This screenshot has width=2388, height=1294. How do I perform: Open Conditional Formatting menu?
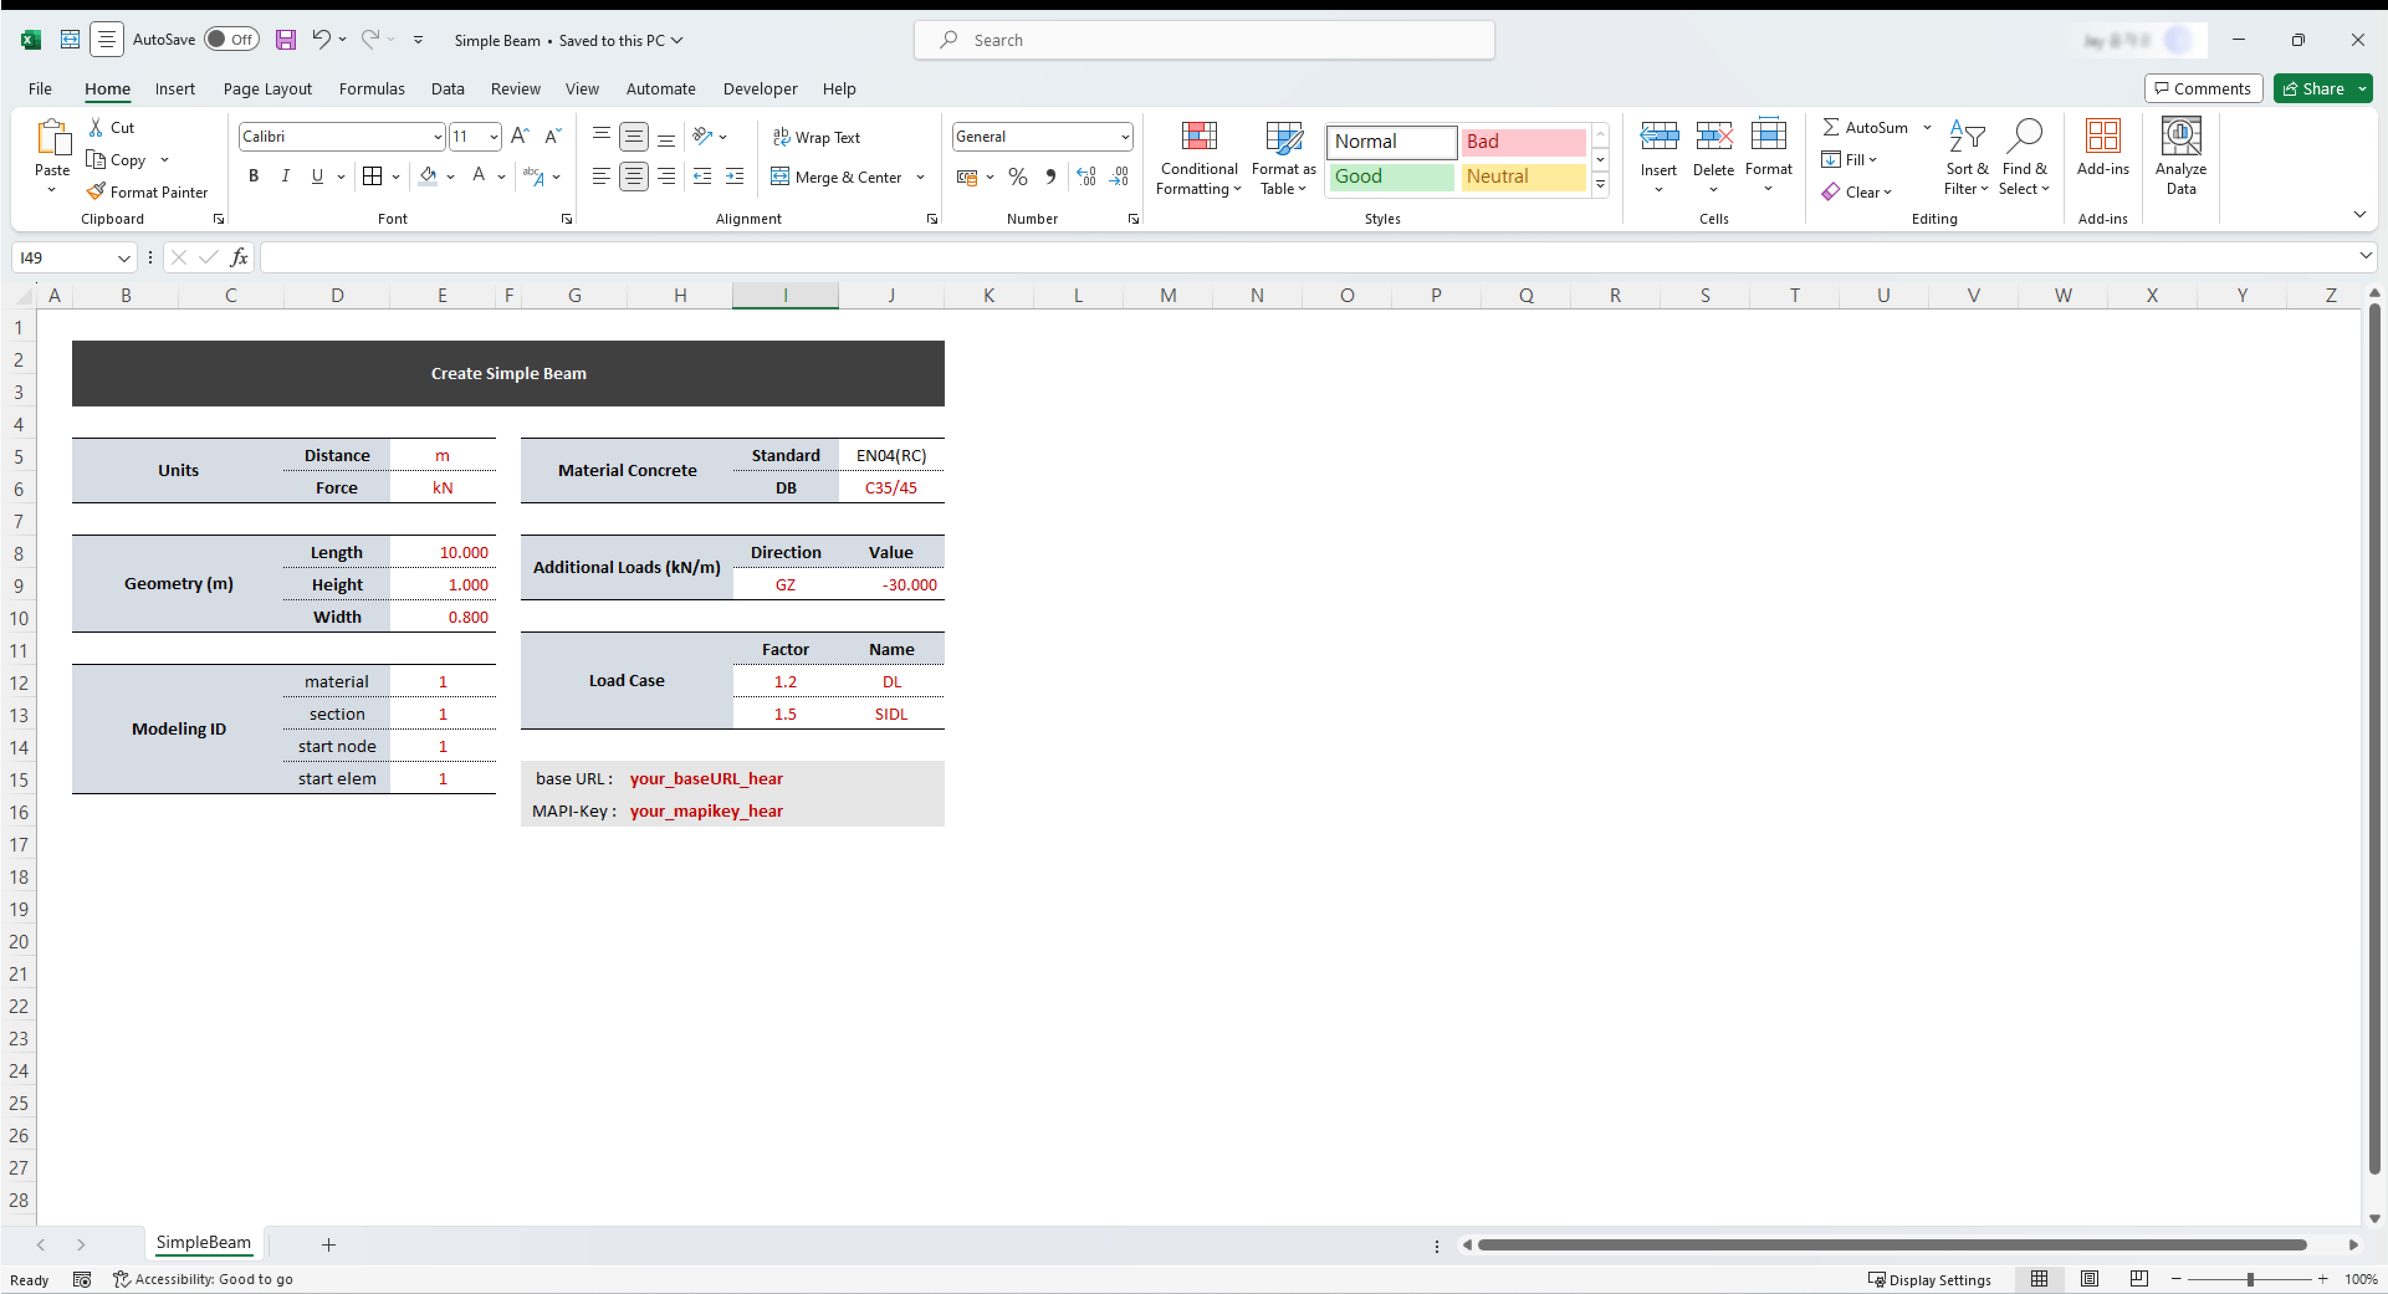point(1198,158)
